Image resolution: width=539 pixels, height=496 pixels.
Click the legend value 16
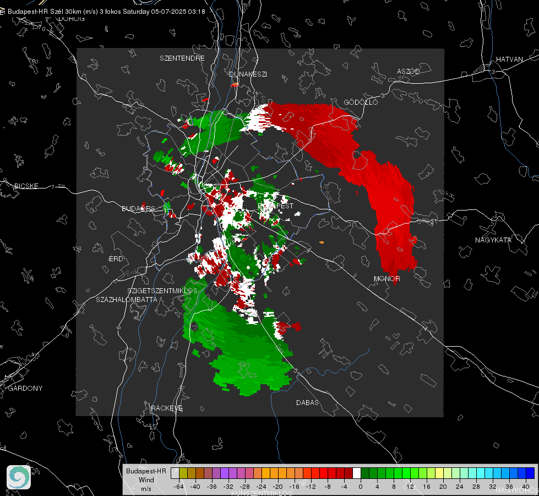tap(427, 487)
